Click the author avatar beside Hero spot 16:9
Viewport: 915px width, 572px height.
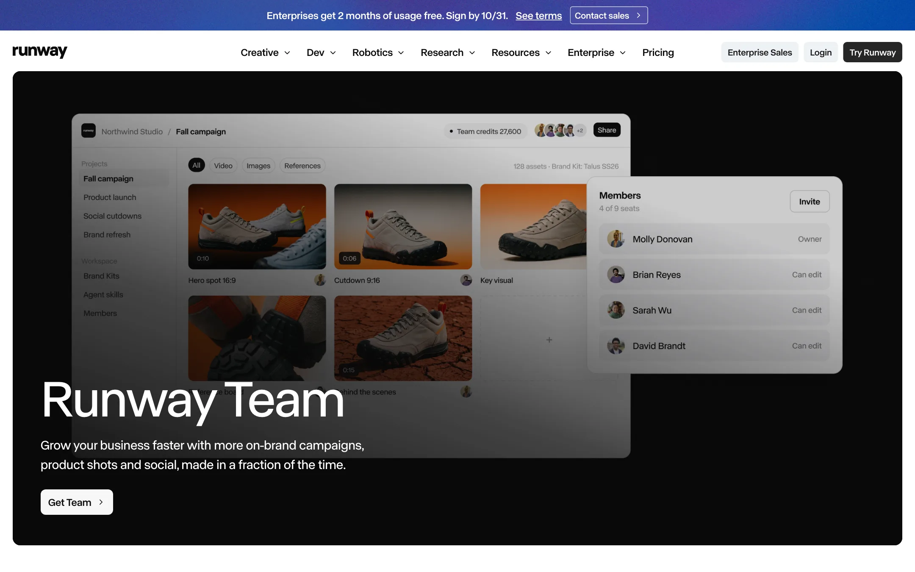point(320,280)
